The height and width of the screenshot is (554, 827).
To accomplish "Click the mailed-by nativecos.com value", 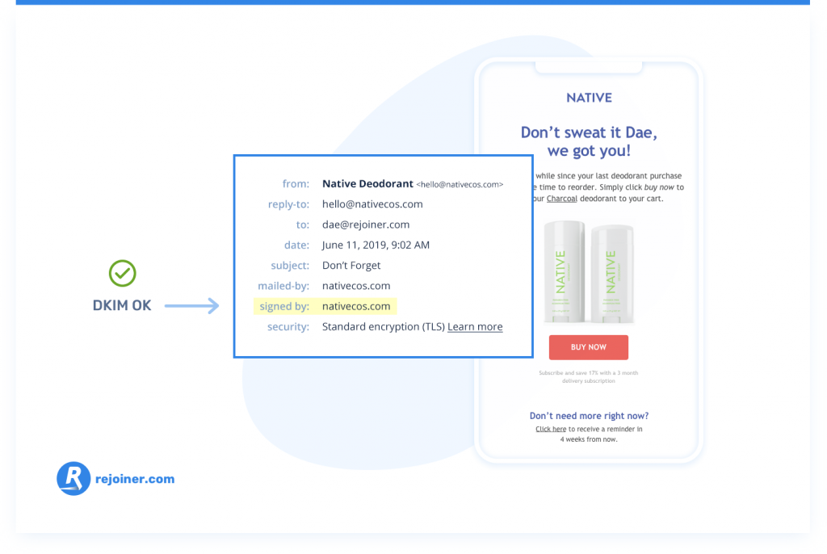I will tap(356, 286).
